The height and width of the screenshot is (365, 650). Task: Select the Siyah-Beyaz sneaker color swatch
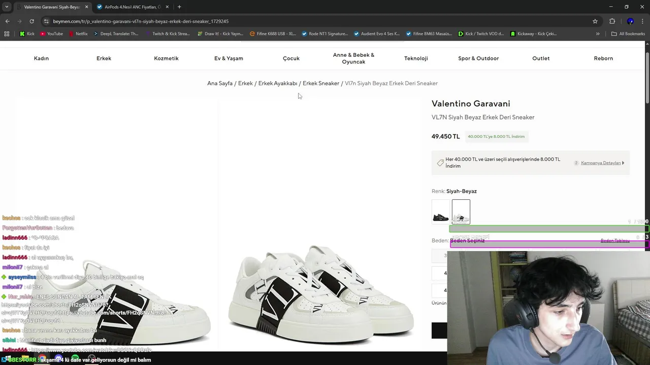pos(461,212)
